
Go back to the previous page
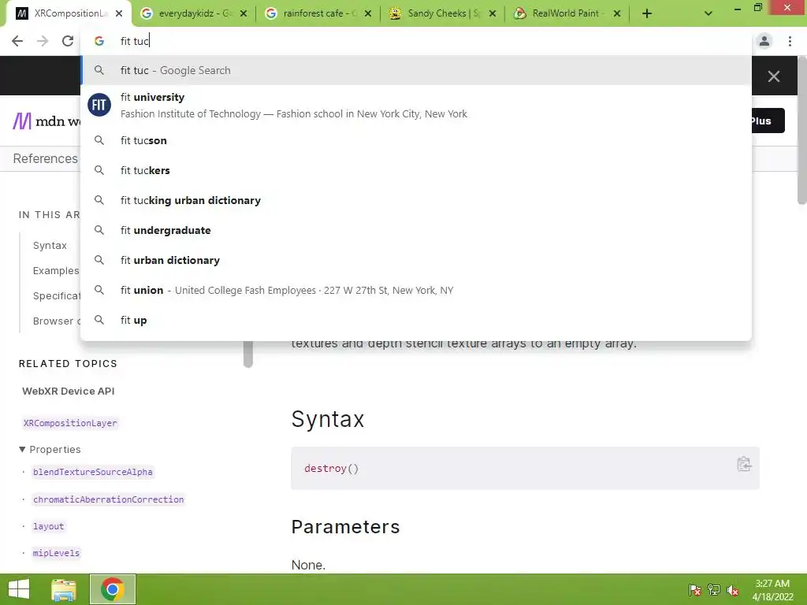pos(17,41)
